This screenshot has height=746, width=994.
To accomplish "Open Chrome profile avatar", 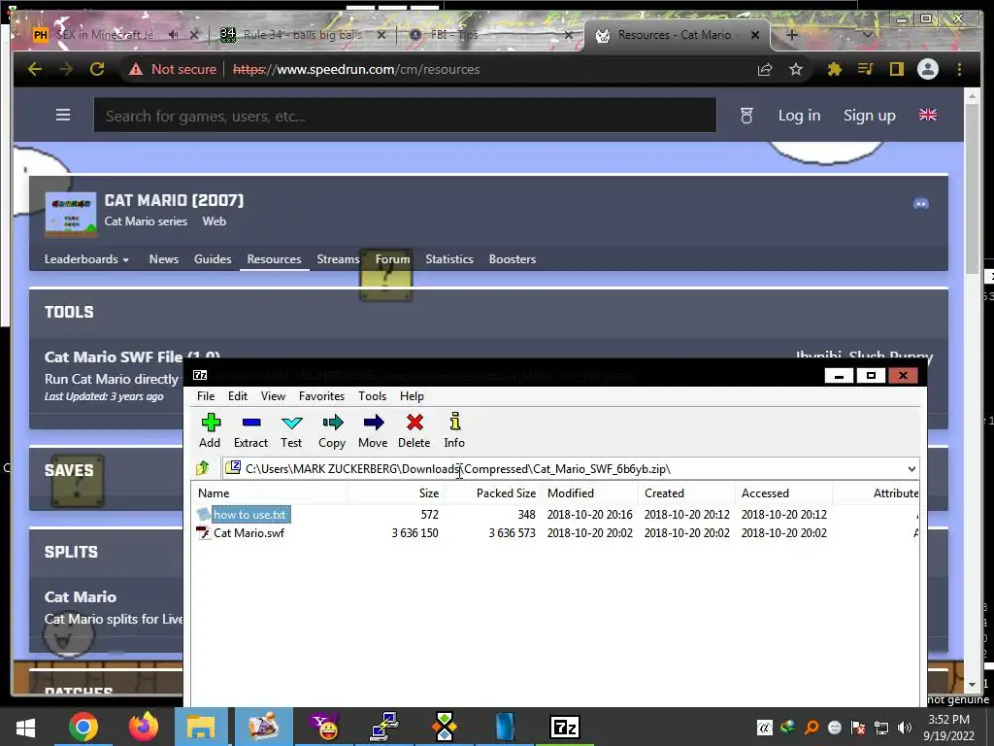I will point(927,69).
